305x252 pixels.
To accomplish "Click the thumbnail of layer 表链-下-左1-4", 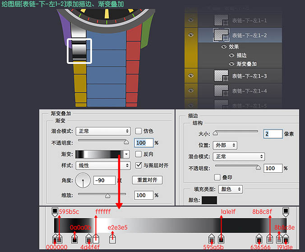I will [221, 90].
